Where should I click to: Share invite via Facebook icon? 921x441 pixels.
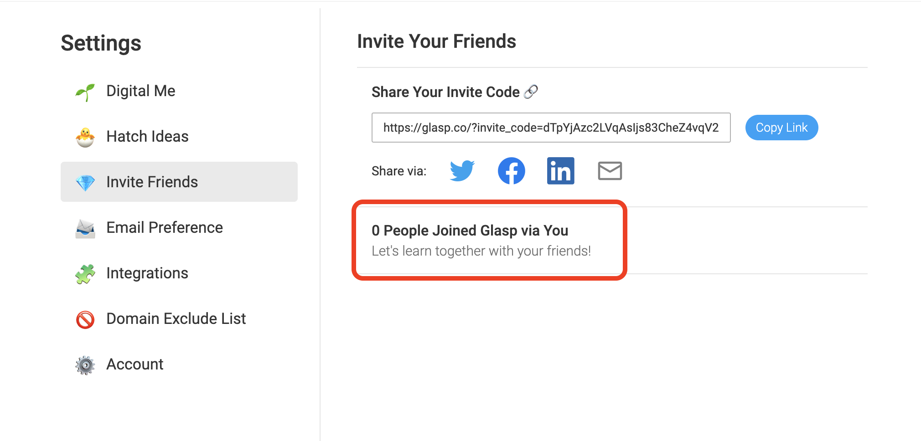511,171
